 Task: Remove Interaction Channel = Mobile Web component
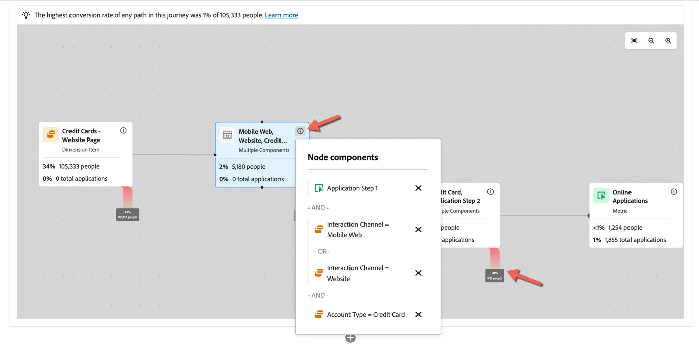pyautogui.click(x=418, y=229)
